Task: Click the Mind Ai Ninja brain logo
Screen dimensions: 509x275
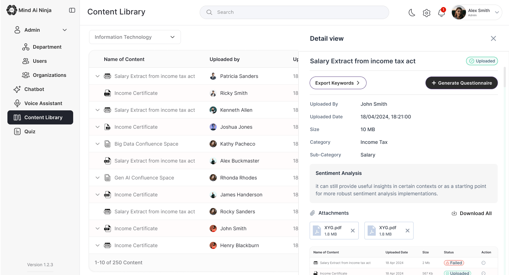Action: pos(12,10)
